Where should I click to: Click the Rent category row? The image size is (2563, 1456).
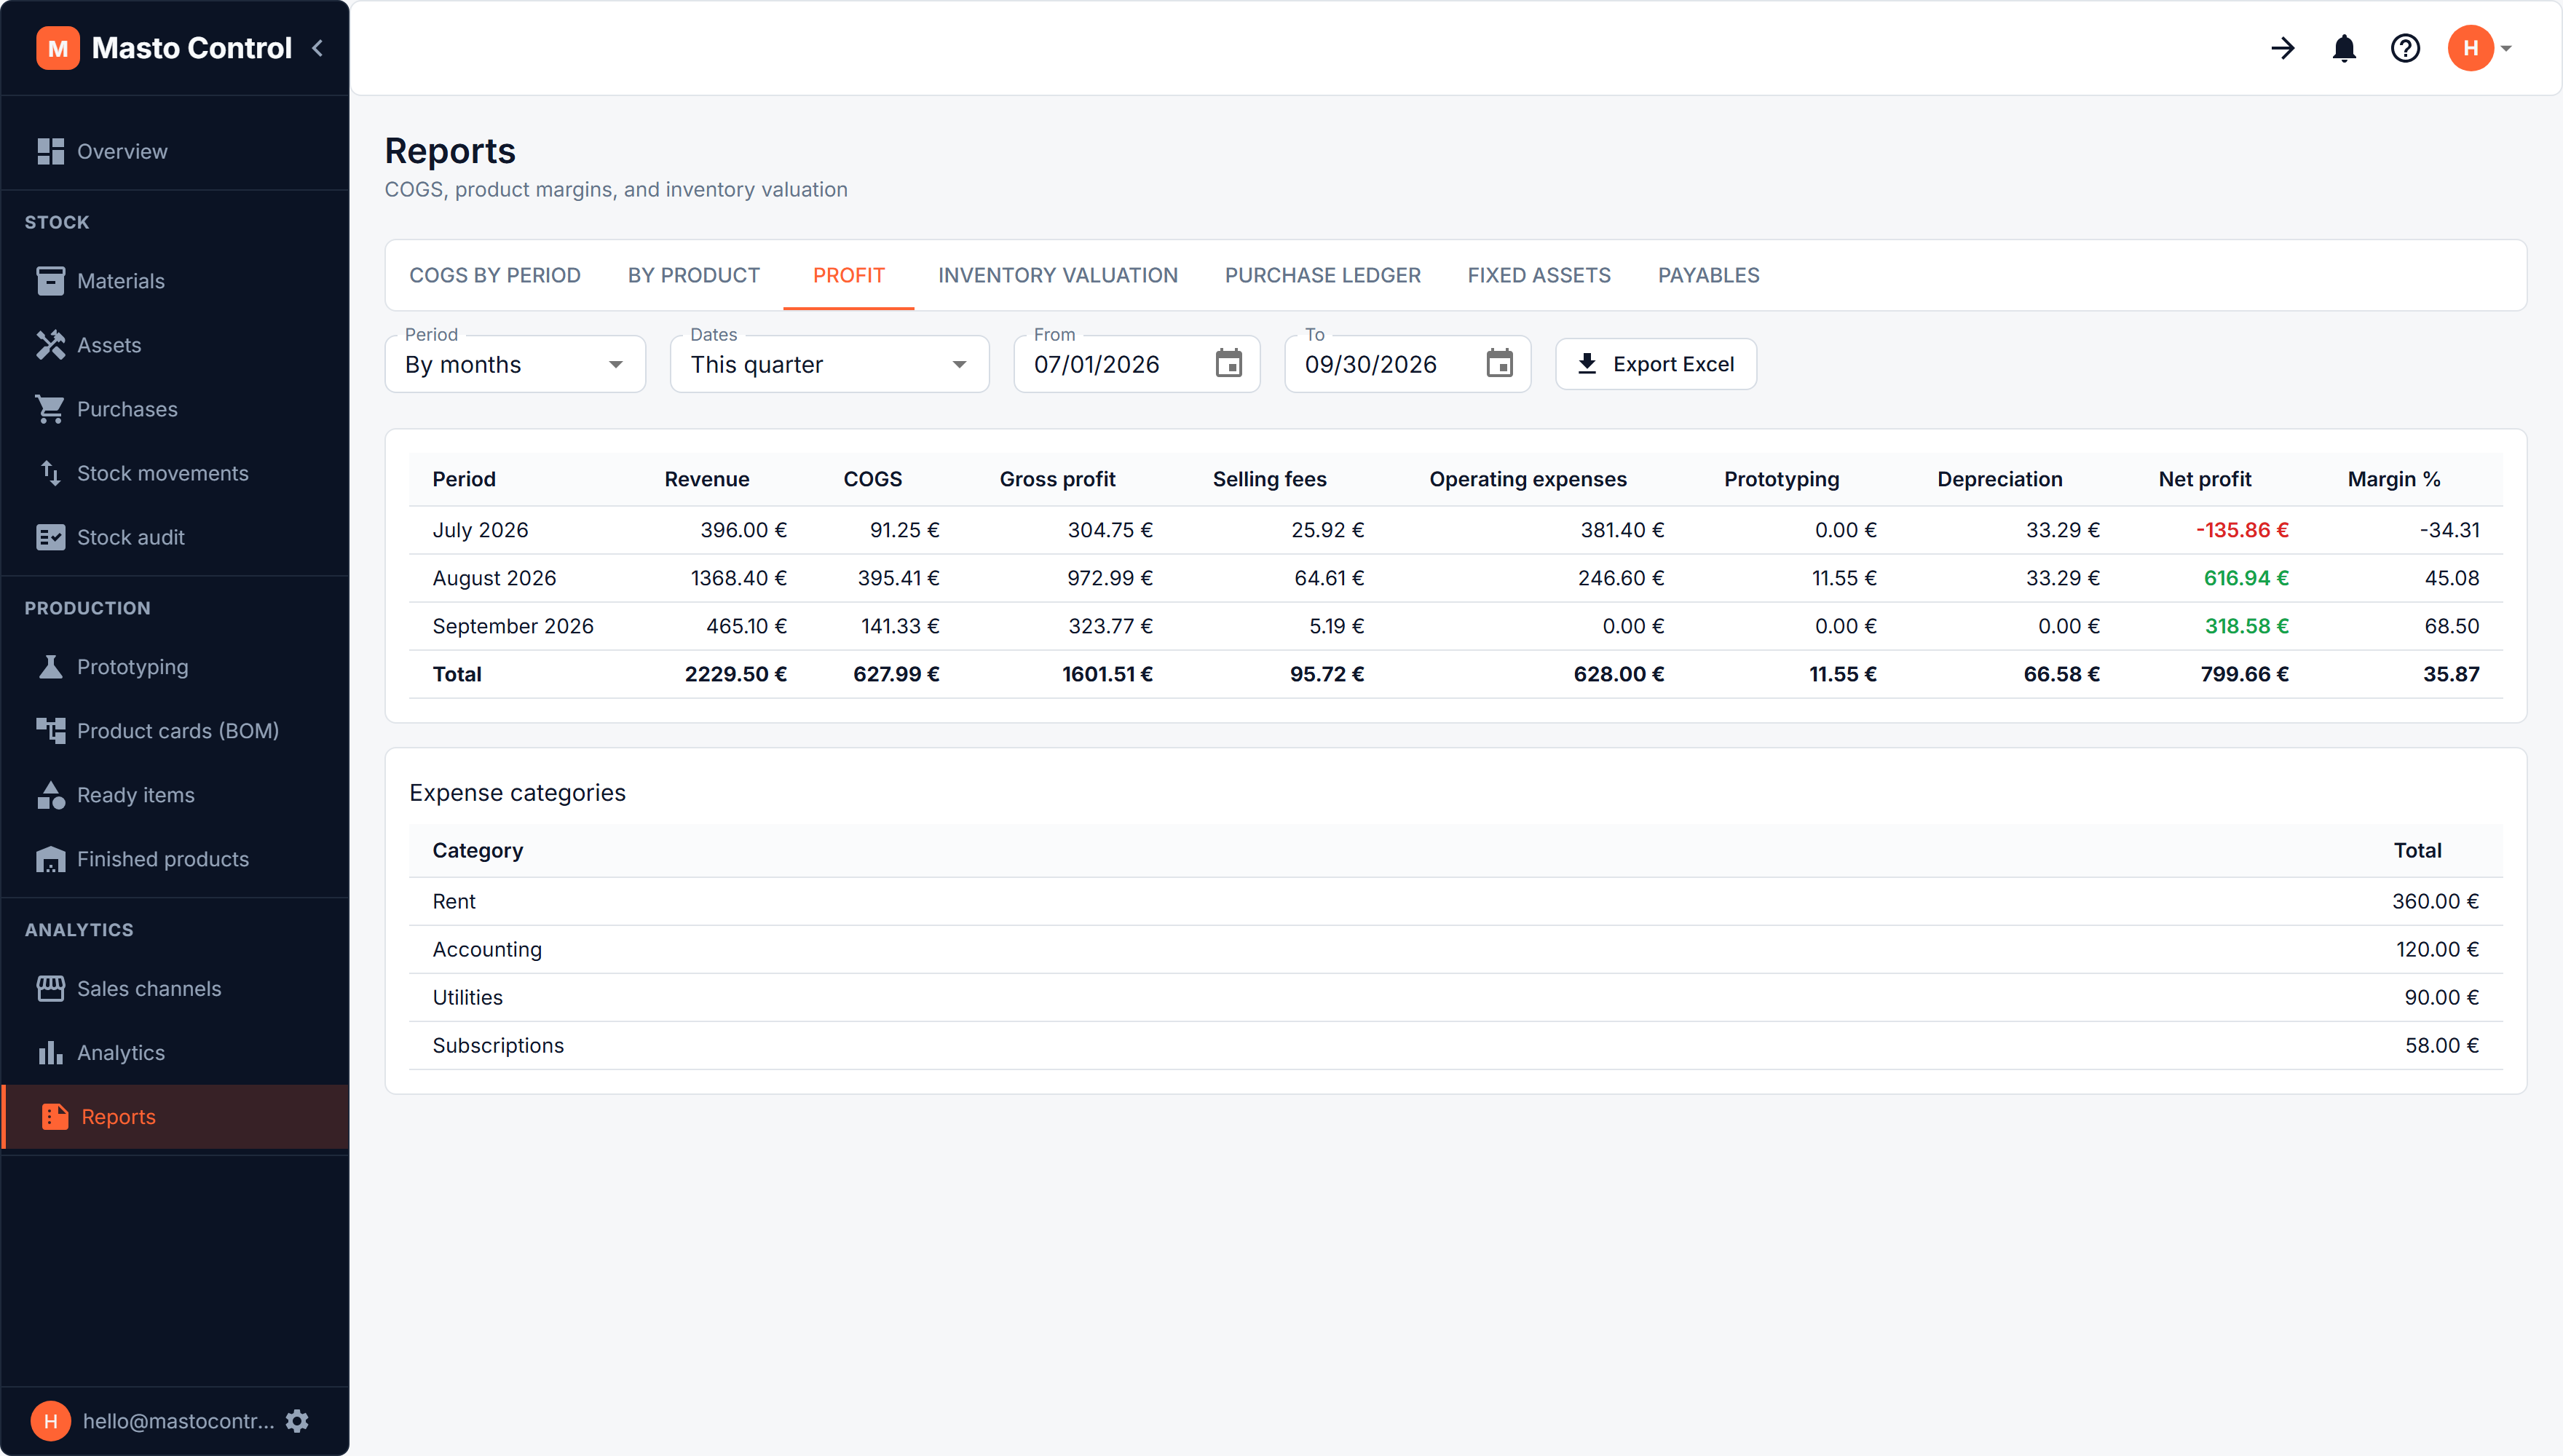1456,901
